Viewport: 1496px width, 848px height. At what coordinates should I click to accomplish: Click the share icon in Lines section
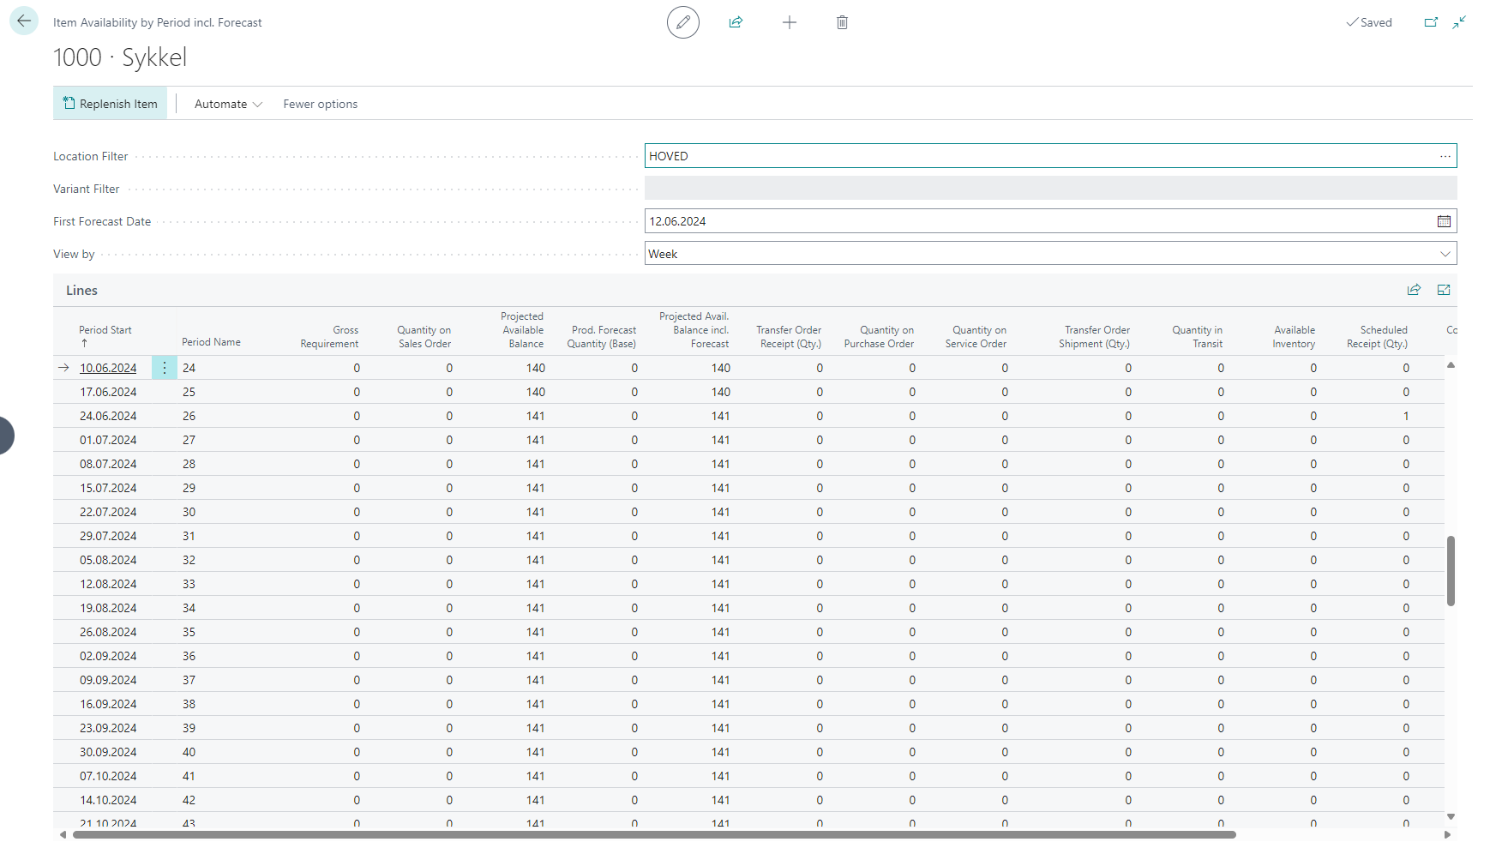click(x=1414, y=290)
